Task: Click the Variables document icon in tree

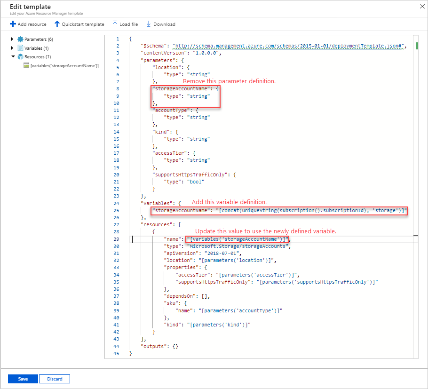Action: tap(20, 48)
